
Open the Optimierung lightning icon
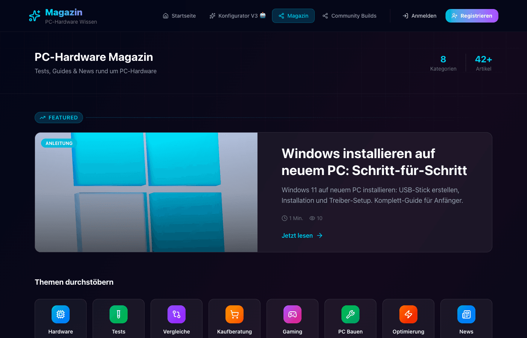coord(408,314)
